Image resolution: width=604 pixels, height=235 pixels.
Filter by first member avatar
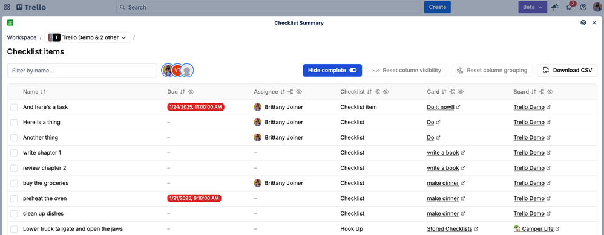[167, 71]
